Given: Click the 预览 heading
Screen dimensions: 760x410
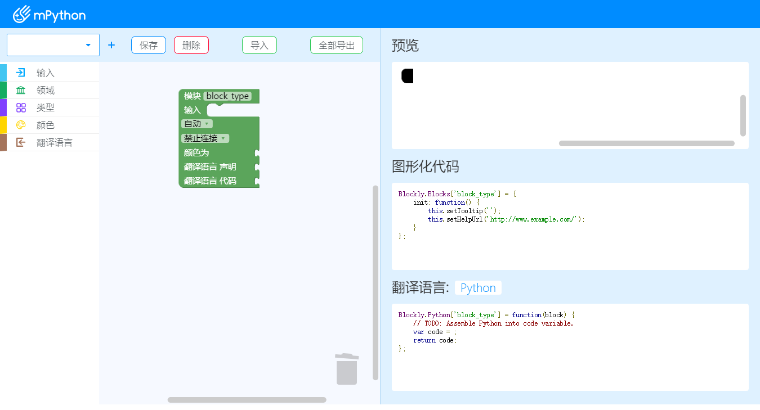Looking at the screenshot, I should 405,46.
